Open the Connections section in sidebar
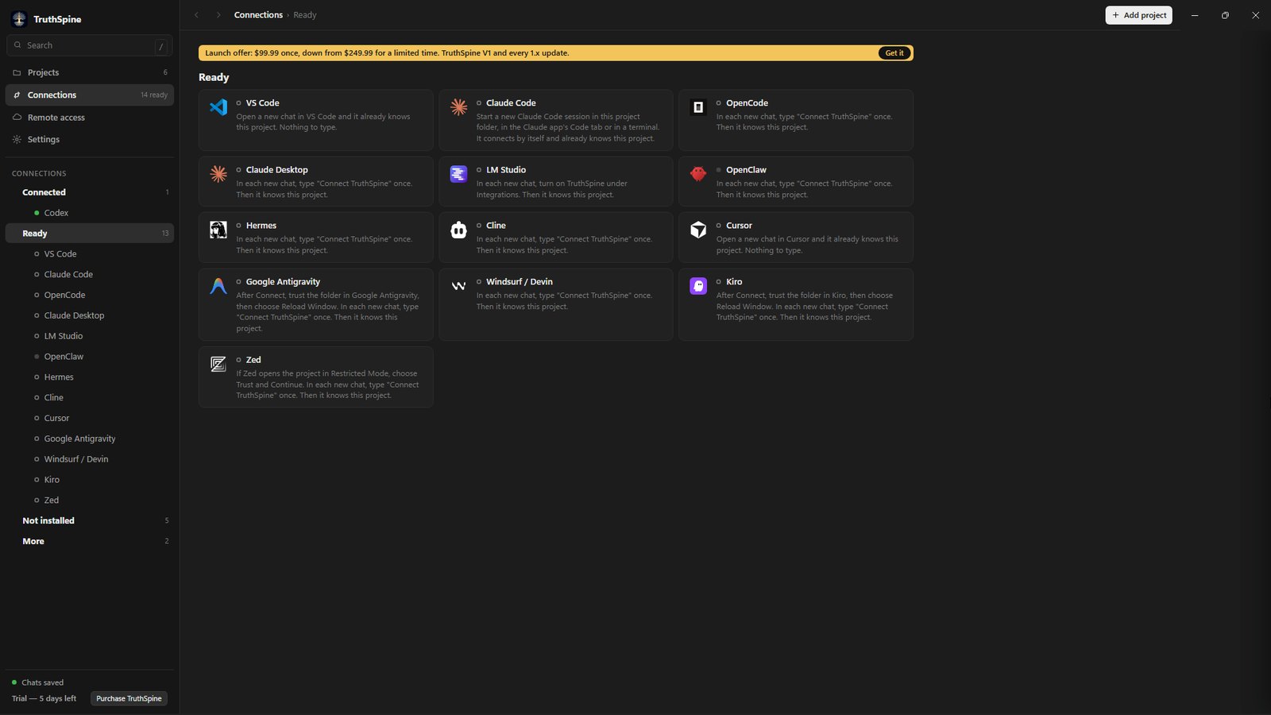1271x715 pixels. [90, 95]
